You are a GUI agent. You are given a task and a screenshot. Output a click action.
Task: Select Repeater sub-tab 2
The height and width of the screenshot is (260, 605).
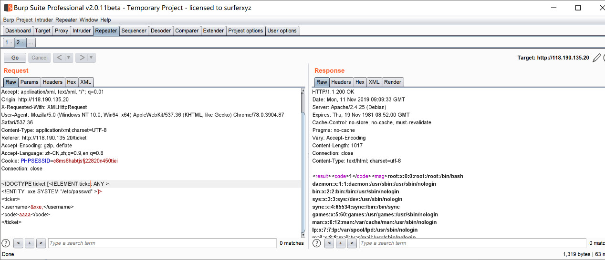point(20,42)
